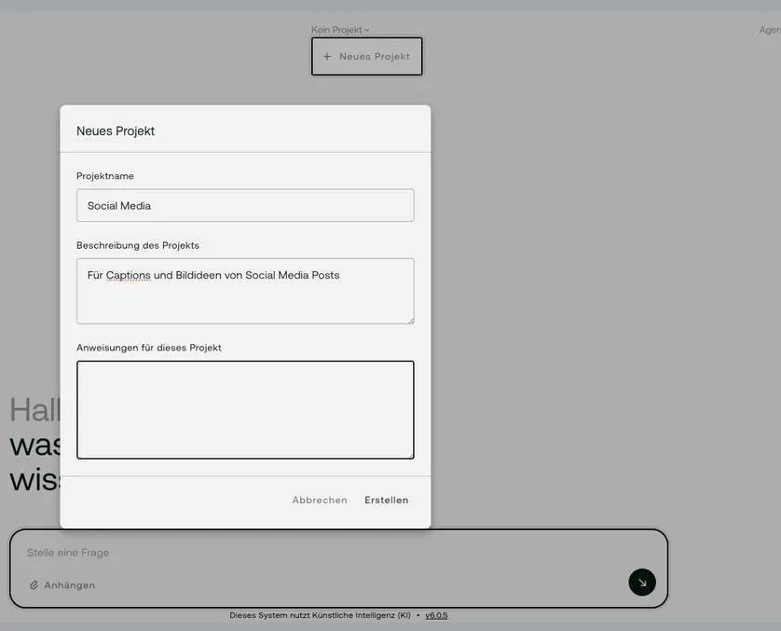Create the project with Erstellen
This screenshot has height=631, width=781.
click(x=387, y=501)
